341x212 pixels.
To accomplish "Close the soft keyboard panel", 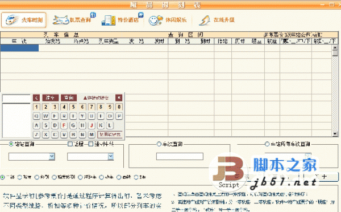I will pyautogui.click(x=119, y=97).
